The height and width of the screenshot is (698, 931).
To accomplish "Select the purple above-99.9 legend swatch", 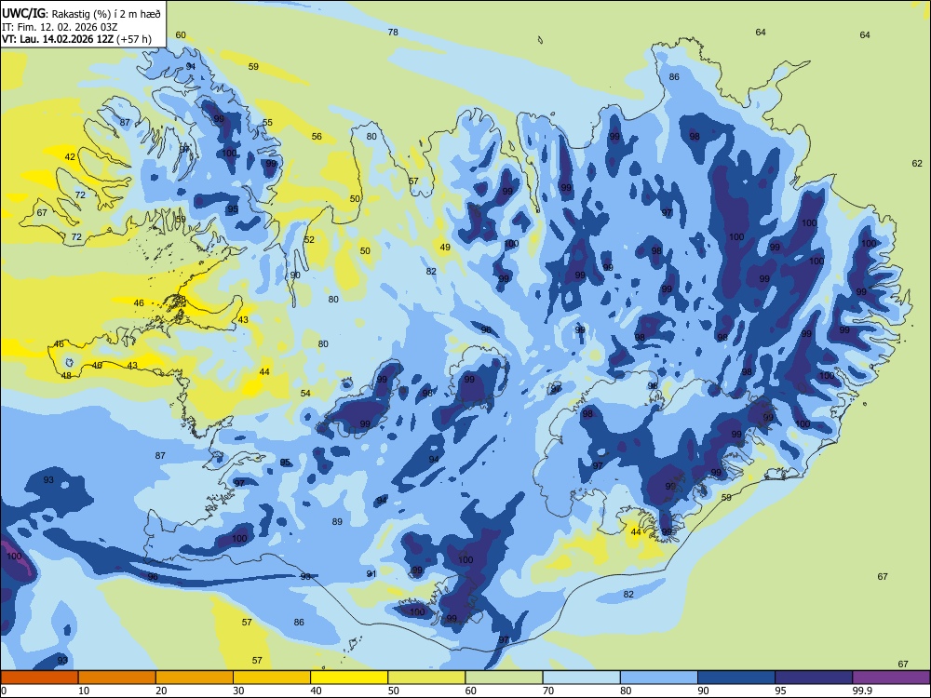I will coord(891,678).
